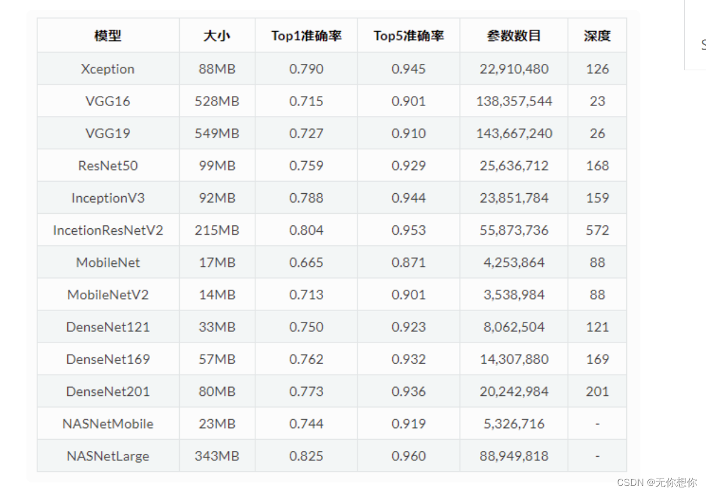Image resolution: width=706 pixels, height=493 pixels.
Task: Click the 343MB size value
Action: [217, 456]
